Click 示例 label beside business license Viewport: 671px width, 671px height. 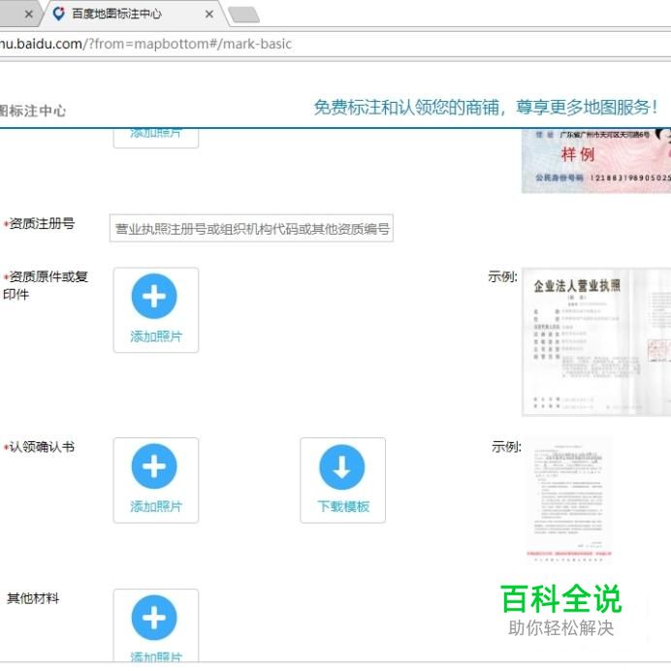[x=503, y=277]
